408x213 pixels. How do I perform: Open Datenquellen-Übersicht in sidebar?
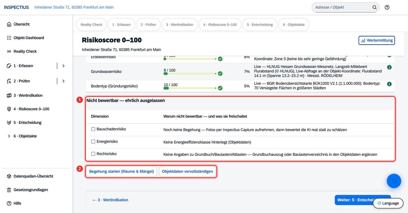[33, 176]
